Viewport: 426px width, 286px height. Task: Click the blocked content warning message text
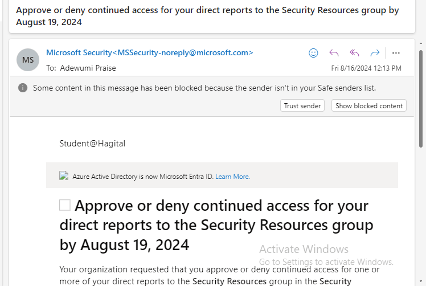[204, 88]
